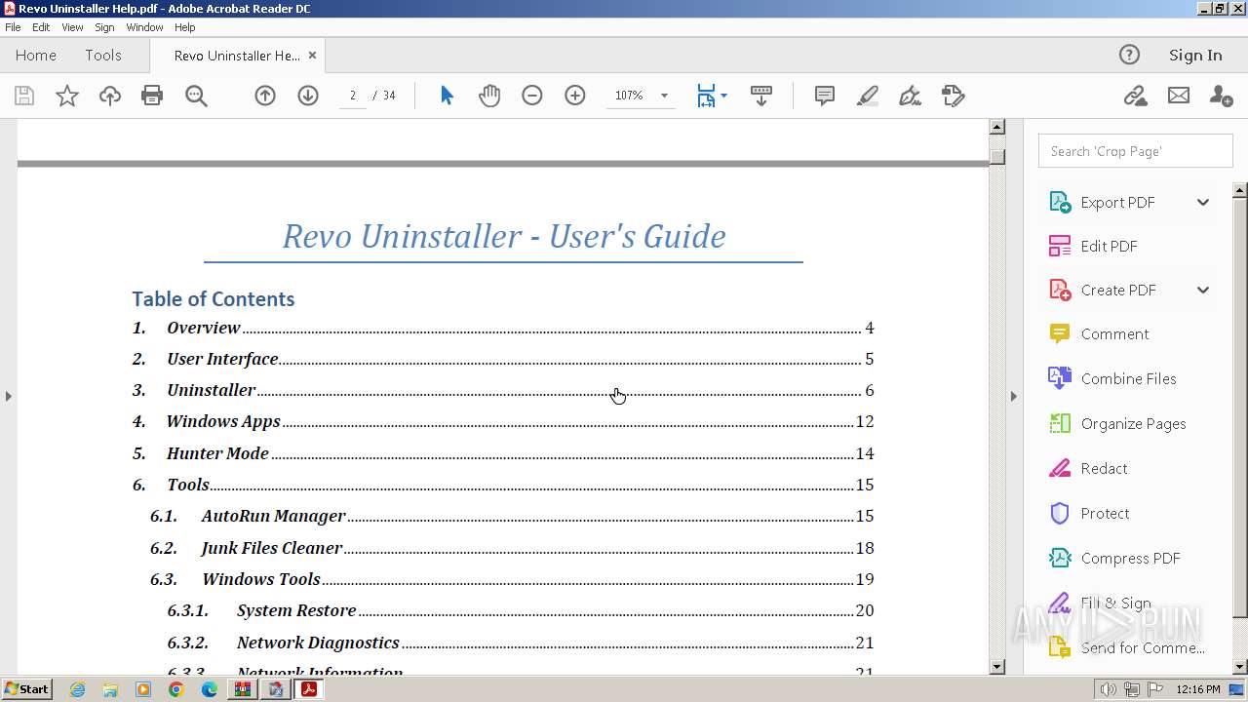Click the Zoom In plus icon

[575, 96]
